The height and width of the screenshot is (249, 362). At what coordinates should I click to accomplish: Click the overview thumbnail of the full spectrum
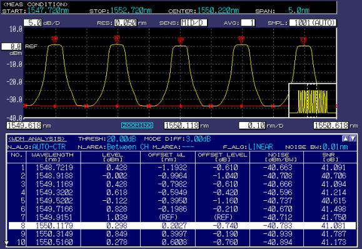(x=313, y=101)
